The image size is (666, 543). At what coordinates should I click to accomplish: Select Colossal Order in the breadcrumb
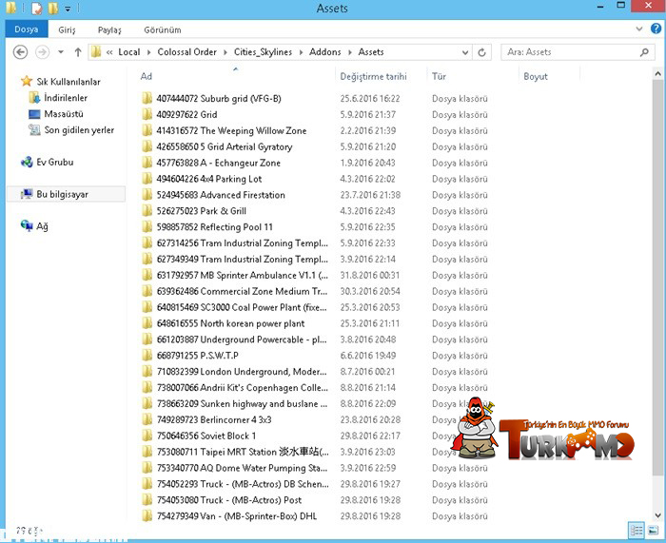(186, 51)
